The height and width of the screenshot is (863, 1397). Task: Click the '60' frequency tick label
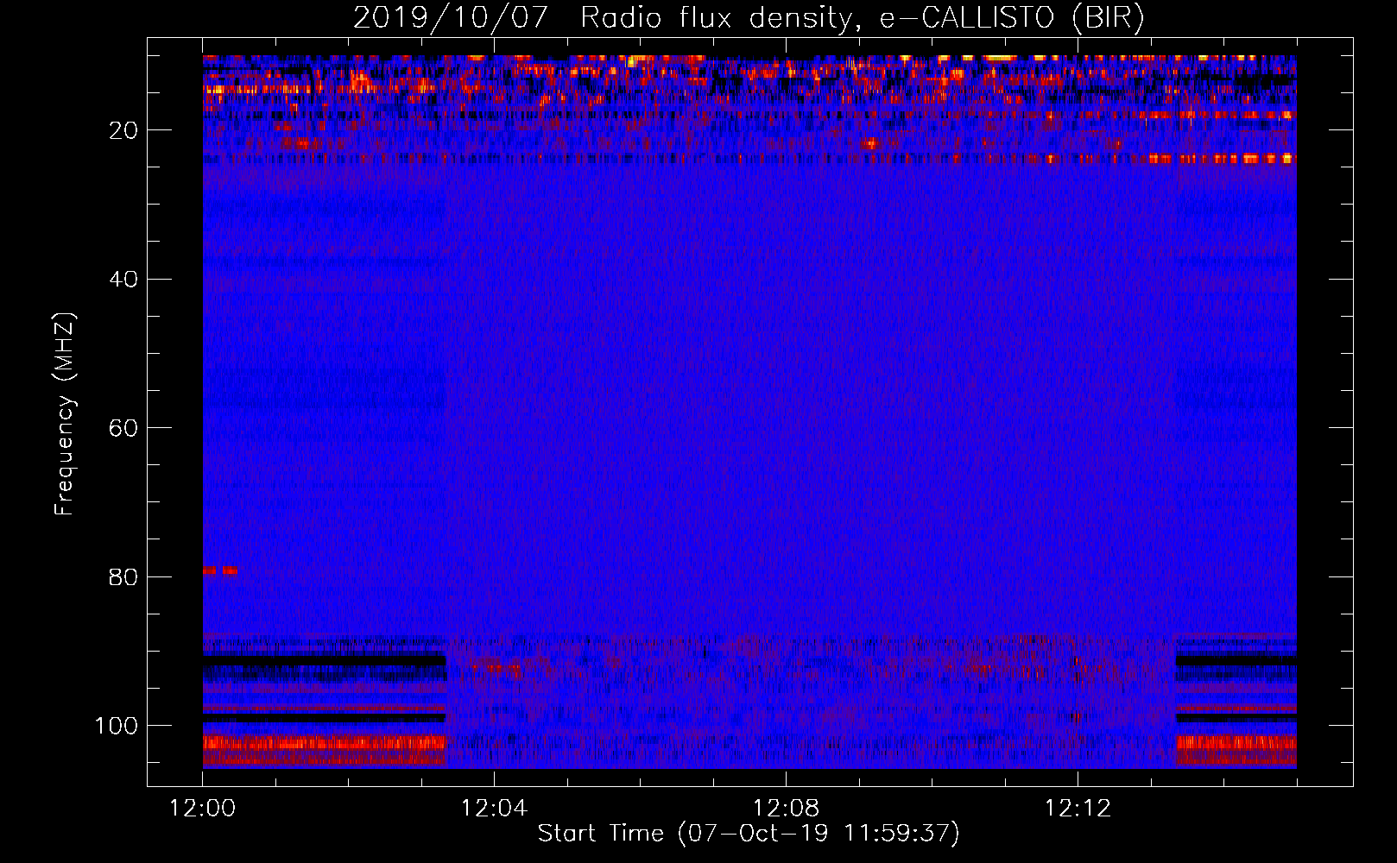point(123,428)
